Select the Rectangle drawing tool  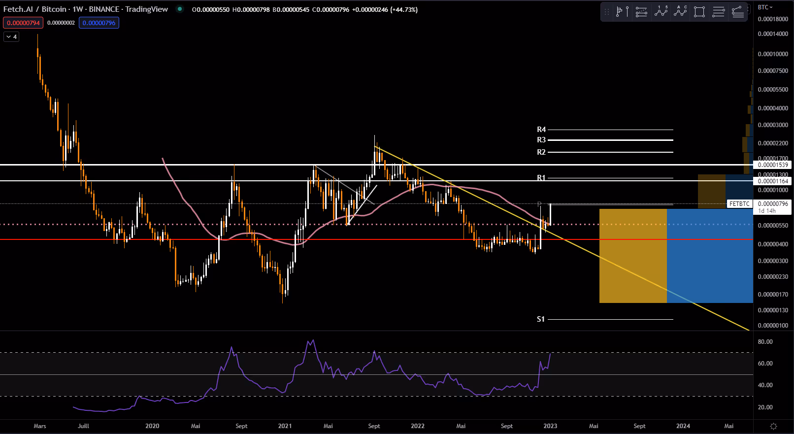[699, 12]
